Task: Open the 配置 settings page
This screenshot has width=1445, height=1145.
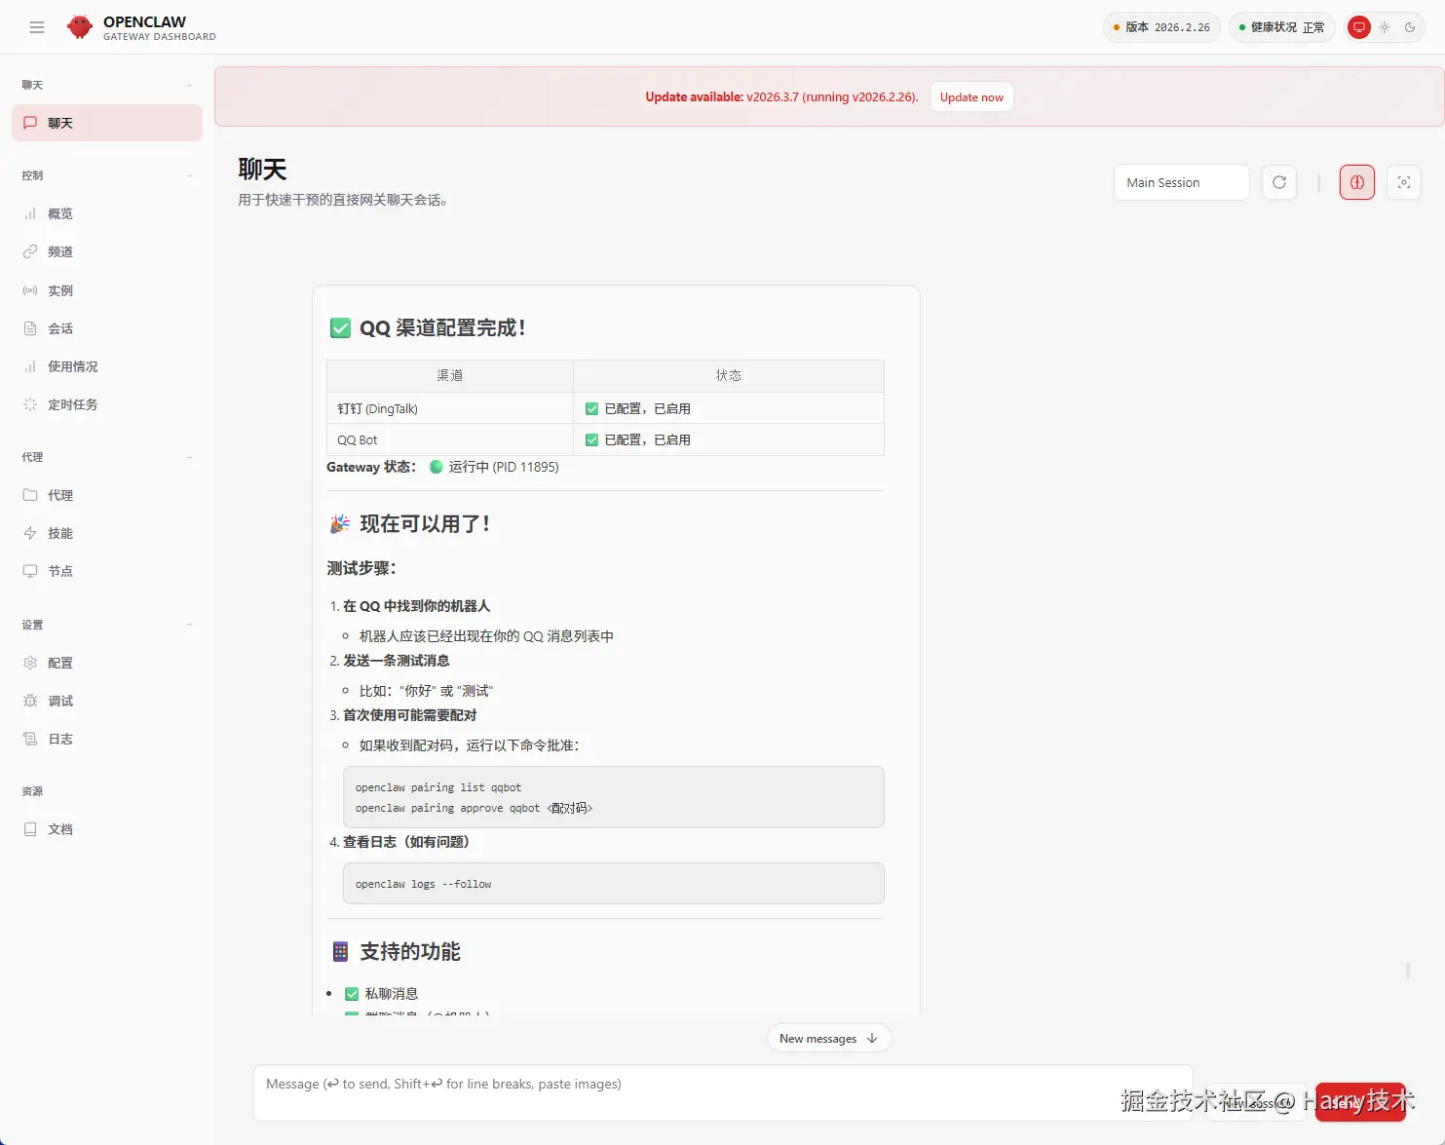Action: pos(59,663)
